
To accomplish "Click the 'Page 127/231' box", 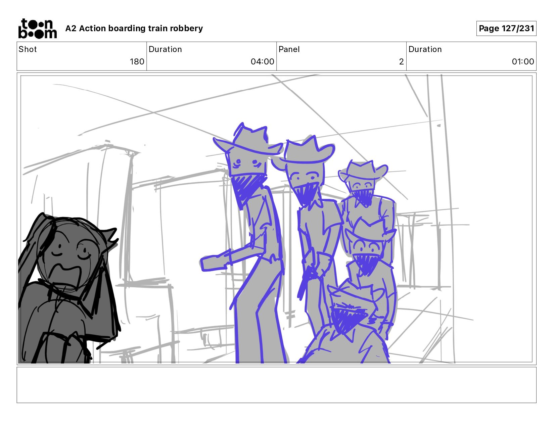I will pyautogui.click(x=506, y=29).
